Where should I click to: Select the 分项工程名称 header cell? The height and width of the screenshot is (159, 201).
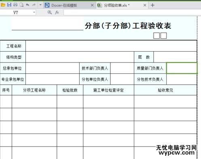pos(34,90)
